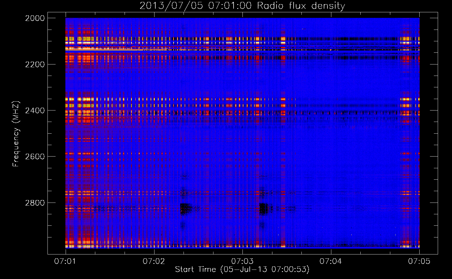
Task: Click the 07:04 time axis label
Action: tap(331, 261)
